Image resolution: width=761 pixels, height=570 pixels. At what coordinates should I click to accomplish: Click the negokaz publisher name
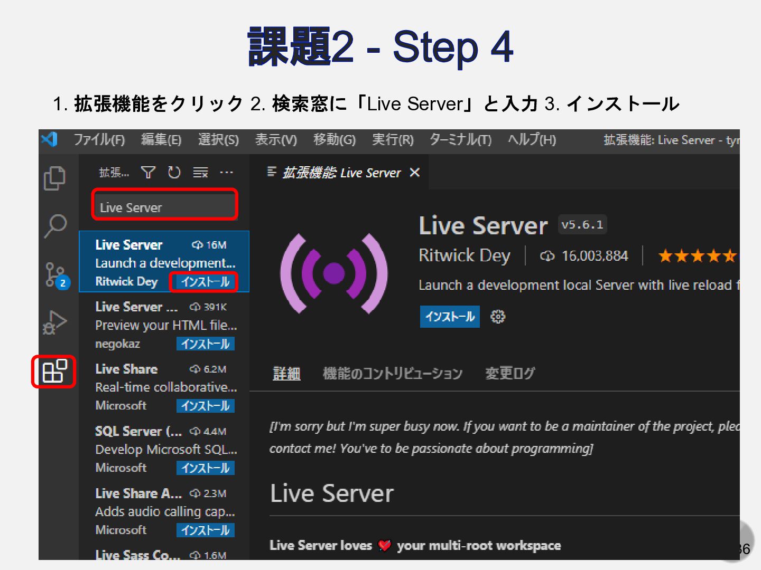pos(117,344)
